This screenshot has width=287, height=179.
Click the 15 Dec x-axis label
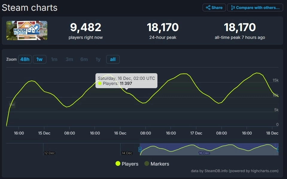pyautogui.click(x=44, y=133)
